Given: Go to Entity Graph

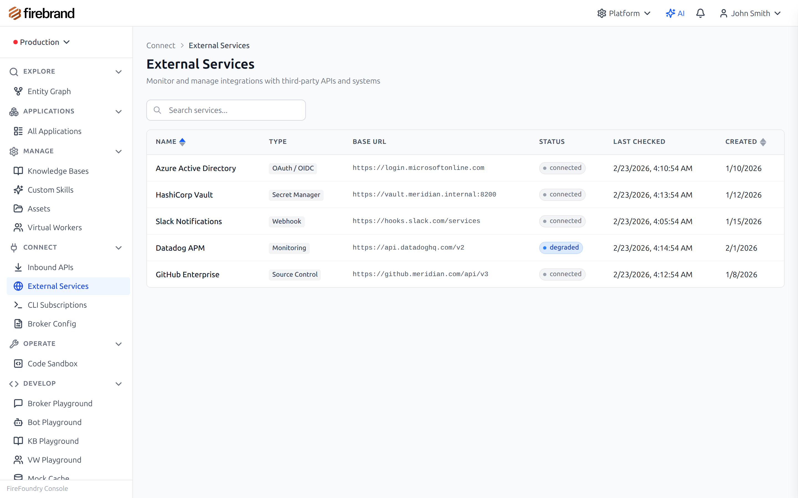Looking at the screenshot, I should [68, 91].
